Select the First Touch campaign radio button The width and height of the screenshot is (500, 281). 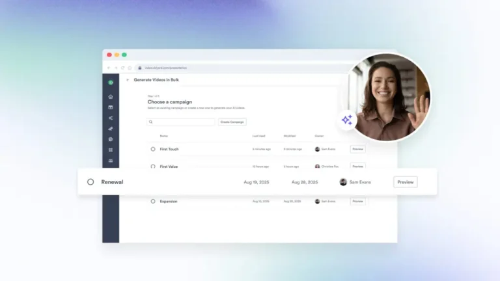(x=153, y=149)
